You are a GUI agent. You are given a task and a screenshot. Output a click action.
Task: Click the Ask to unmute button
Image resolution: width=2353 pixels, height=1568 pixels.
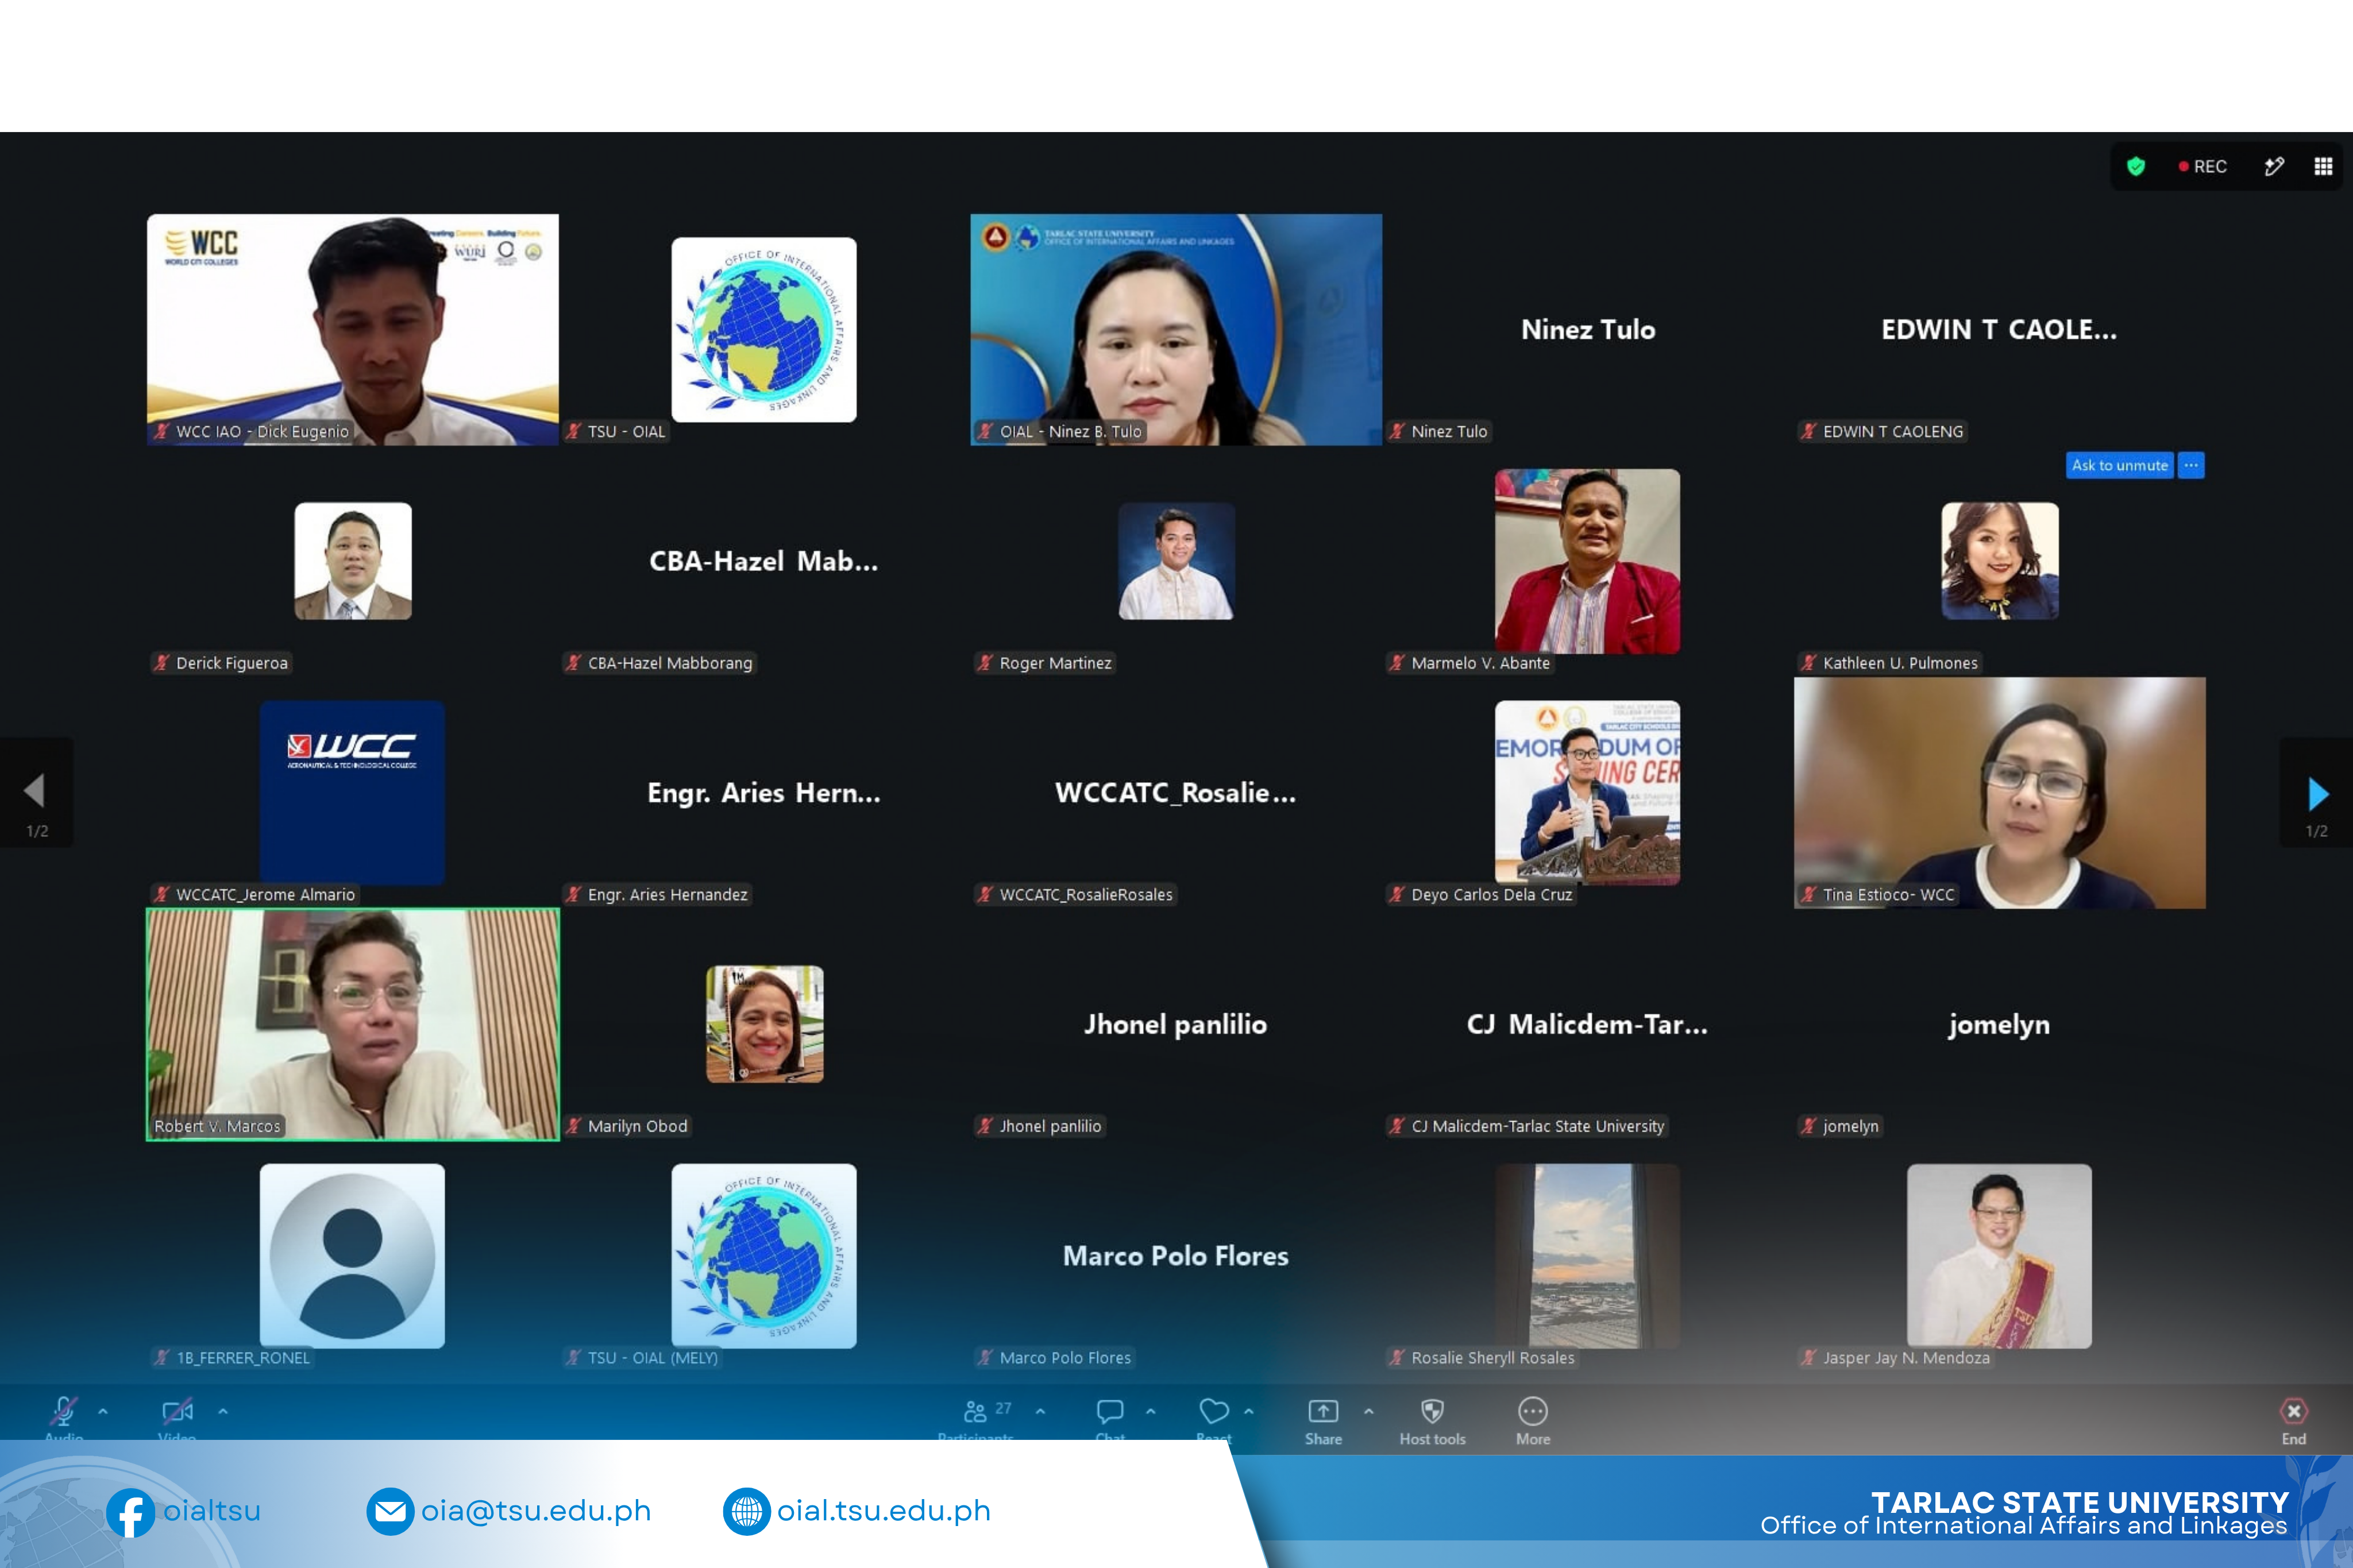tap(2120, 465)
